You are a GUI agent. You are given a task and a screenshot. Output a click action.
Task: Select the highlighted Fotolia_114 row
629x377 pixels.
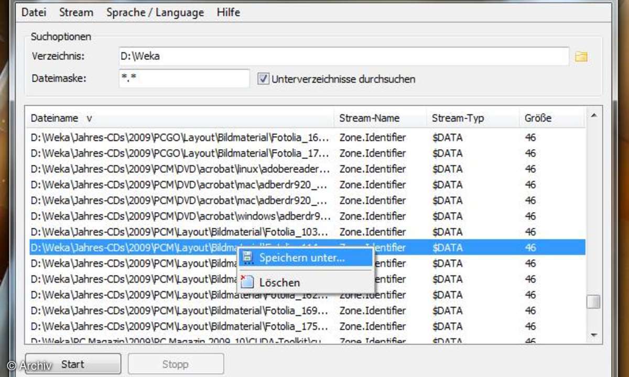131,247
